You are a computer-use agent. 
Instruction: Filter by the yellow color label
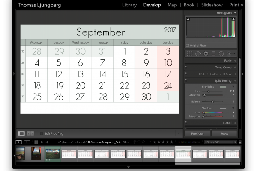tap(182, 142)
